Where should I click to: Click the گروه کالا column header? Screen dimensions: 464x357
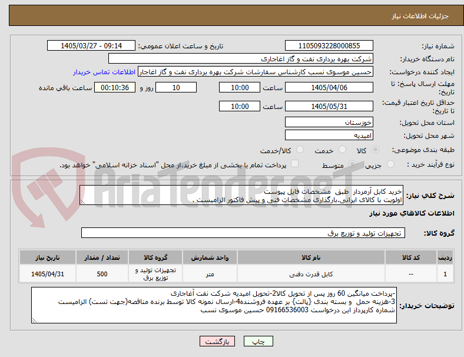[x=155, y=257]
